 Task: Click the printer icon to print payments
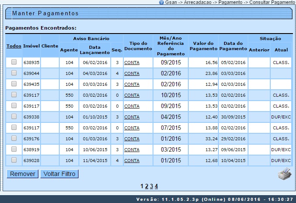284,173
